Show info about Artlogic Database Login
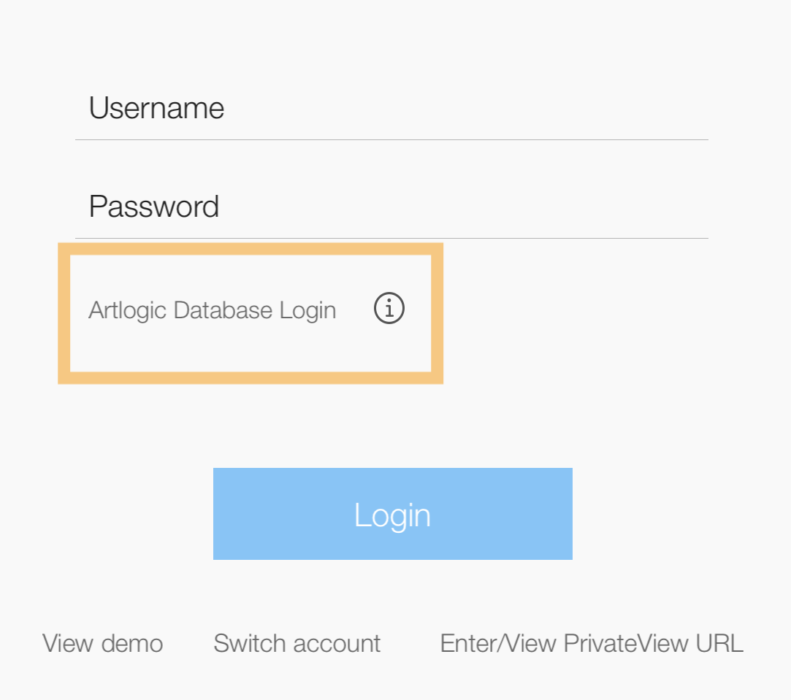 point(389,309)
